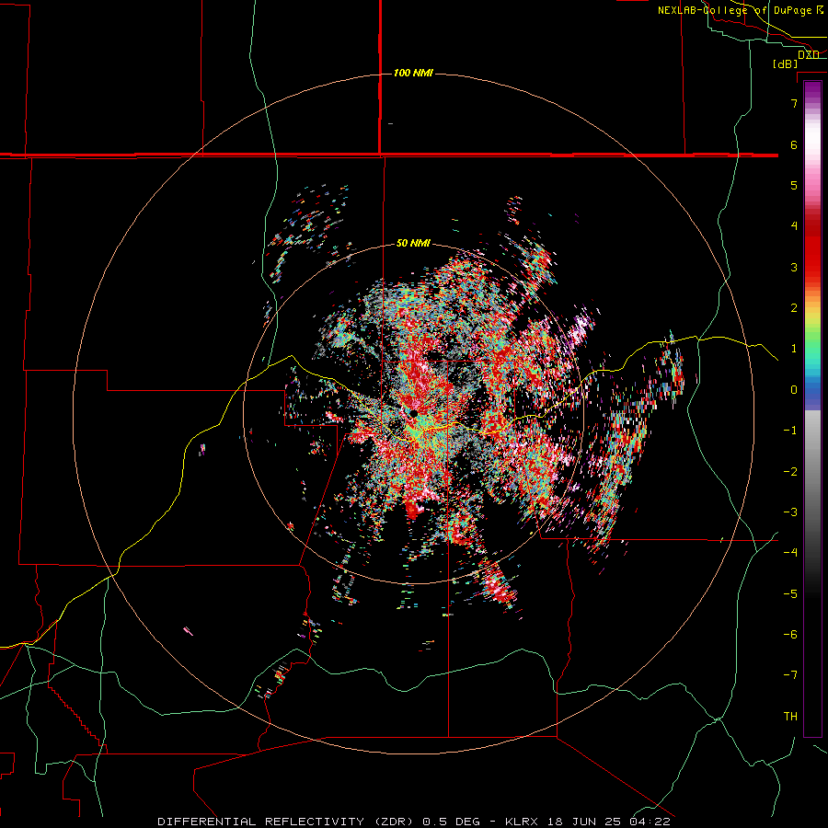Click the 4 value on the color scale

(794, 226)
